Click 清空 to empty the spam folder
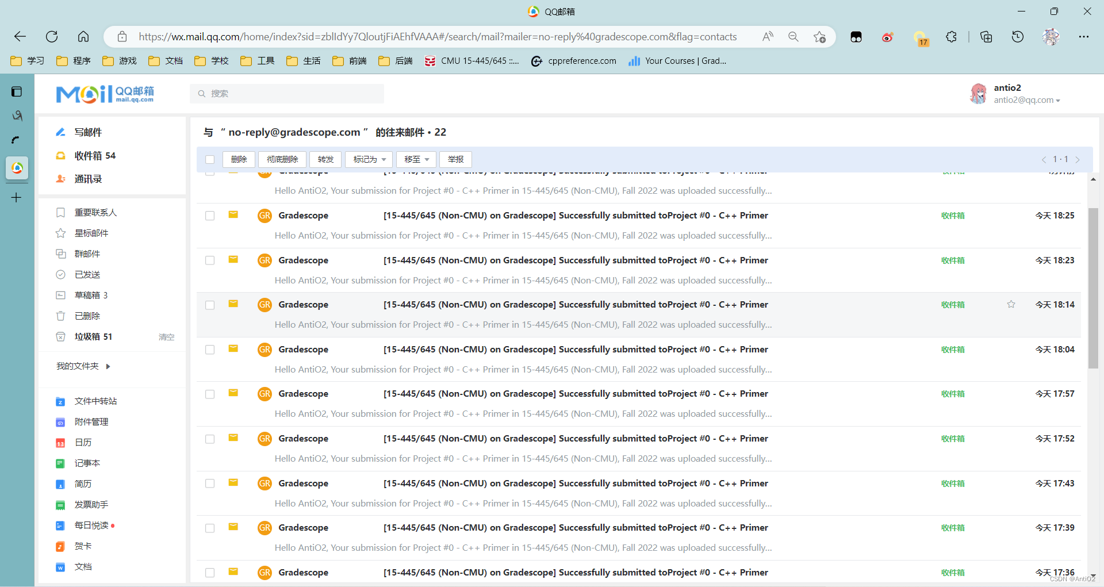1104x587 pixels. click(x=166, y=337)
